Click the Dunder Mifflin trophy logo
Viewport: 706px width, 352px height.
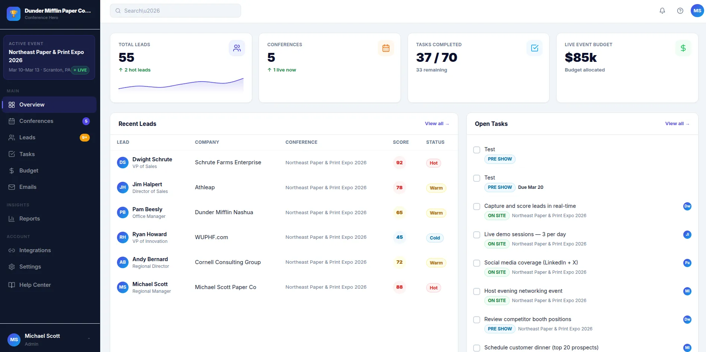tap(13, 13)
